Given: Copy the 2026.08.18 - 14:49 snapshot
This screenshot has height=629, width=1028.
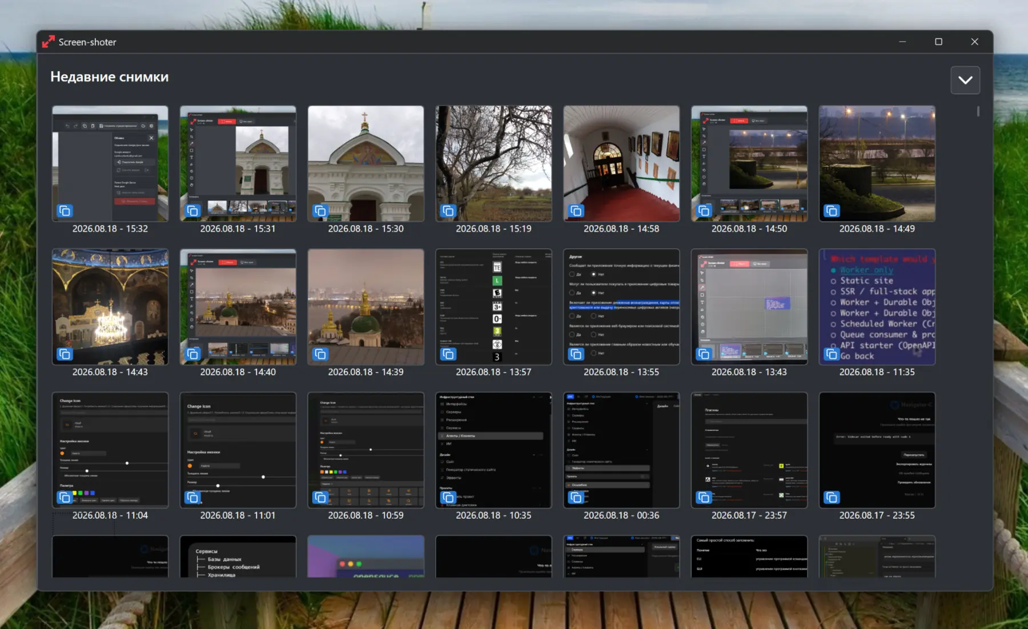Looking at the screenshot, I should point(832,211).
